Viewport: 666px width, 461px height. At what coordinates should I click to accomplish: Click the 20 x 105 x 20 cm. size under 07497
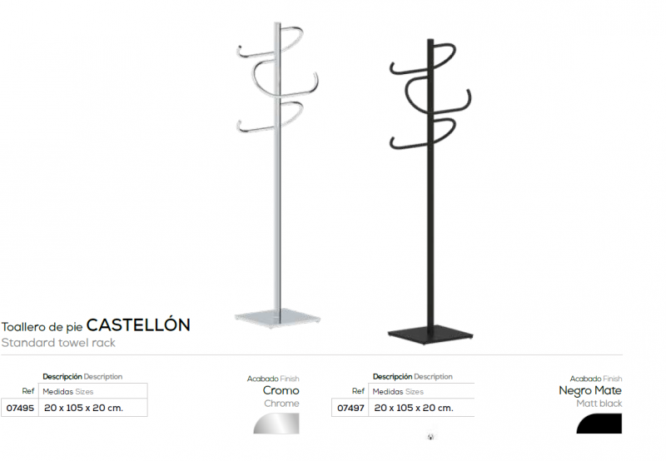click(x=414, y=408)
